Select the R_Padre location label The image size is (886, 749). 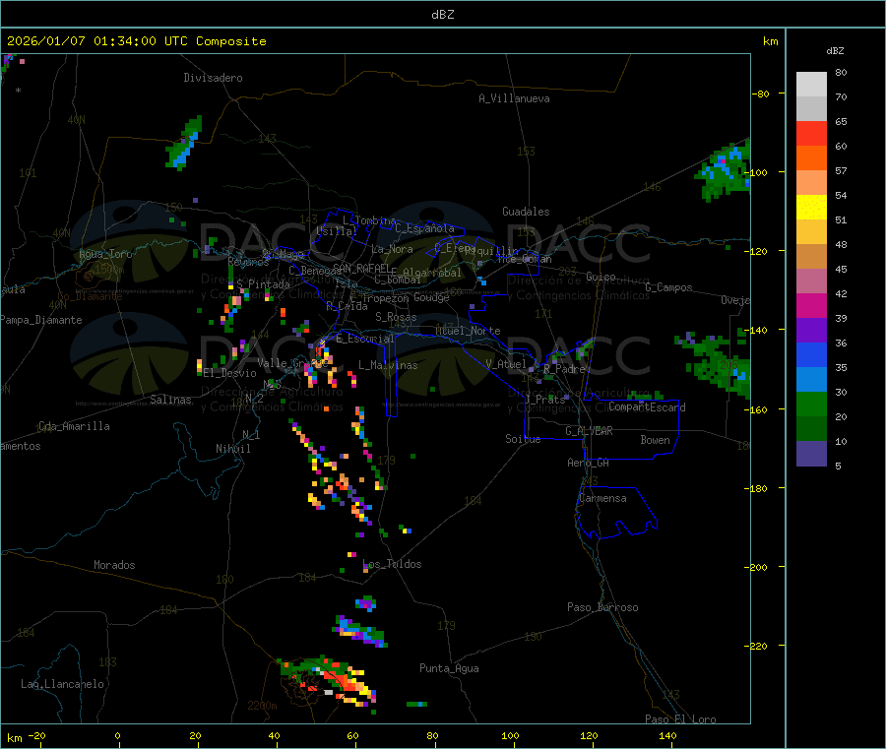pyautogui.click(x=564, y=369)
